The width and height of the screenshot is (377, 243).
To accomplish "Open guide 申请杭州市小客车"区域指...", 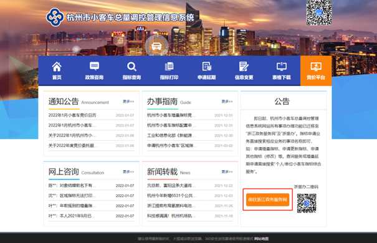I will point(172,145).
